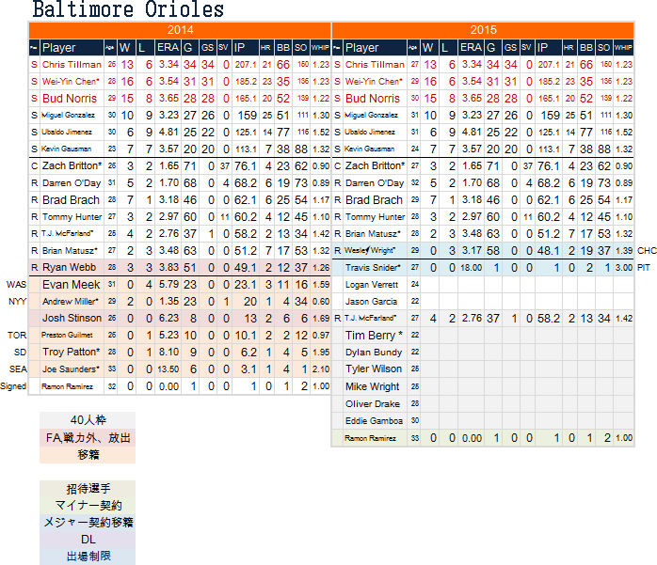
Task: Click the PIT label beside Travis Snider
Action: [x=643, y=267]
